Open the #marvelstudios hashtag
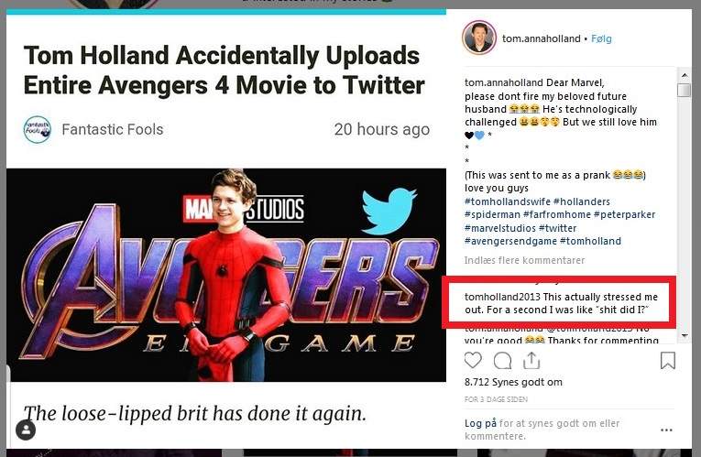The height and width of the screenshot is (457, 701). 499,228
